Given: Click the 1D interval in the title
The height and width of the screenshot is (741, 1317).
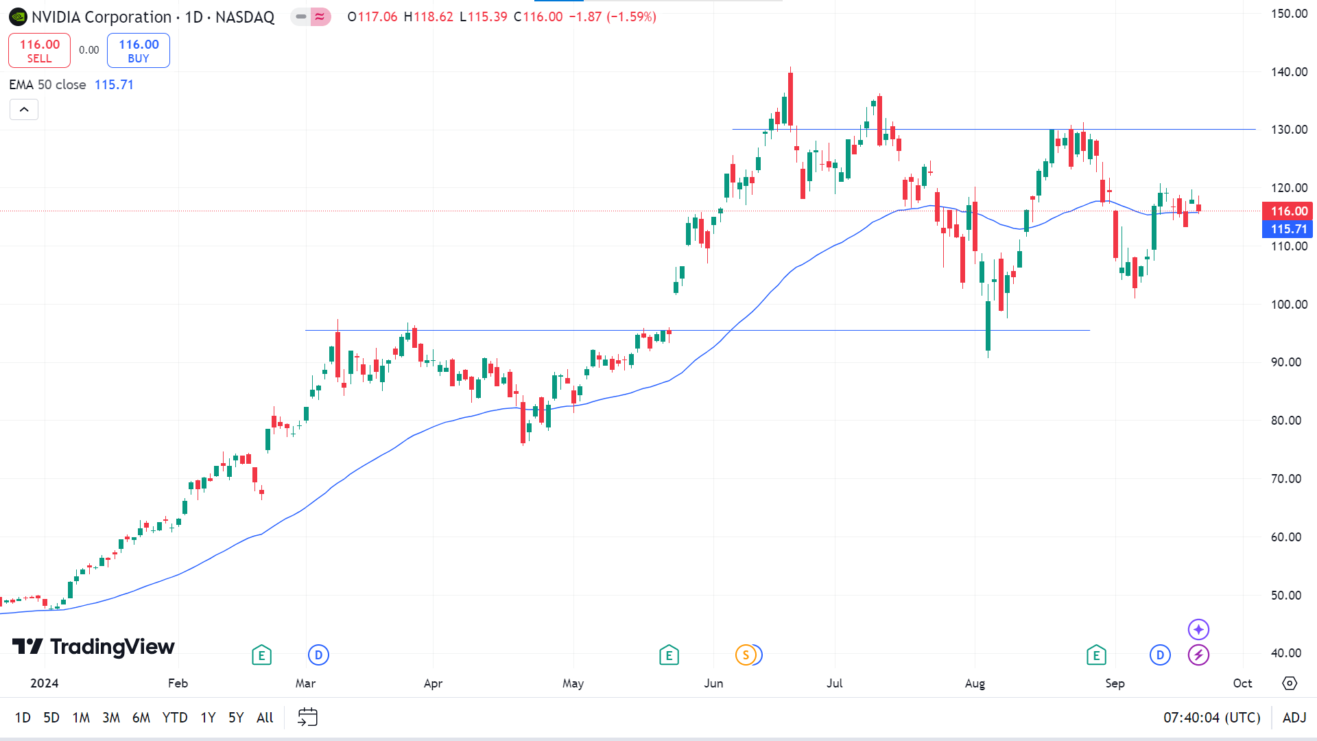Looking at the screenshot, I should point(194,17).
